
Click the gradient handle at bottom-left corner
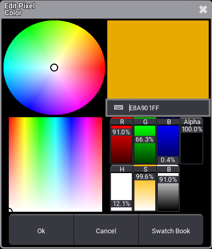[x=10, y=210]
